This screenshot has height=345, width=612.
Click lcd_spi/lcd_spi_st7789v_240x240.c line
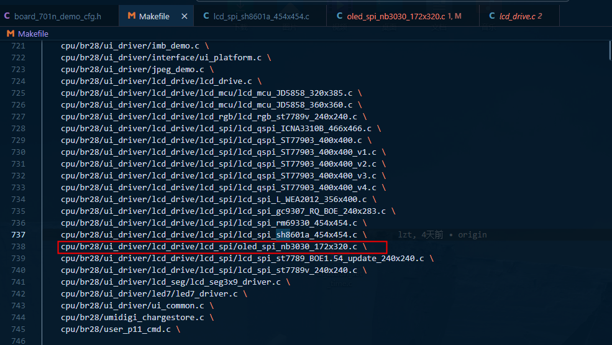pos(214,270)
